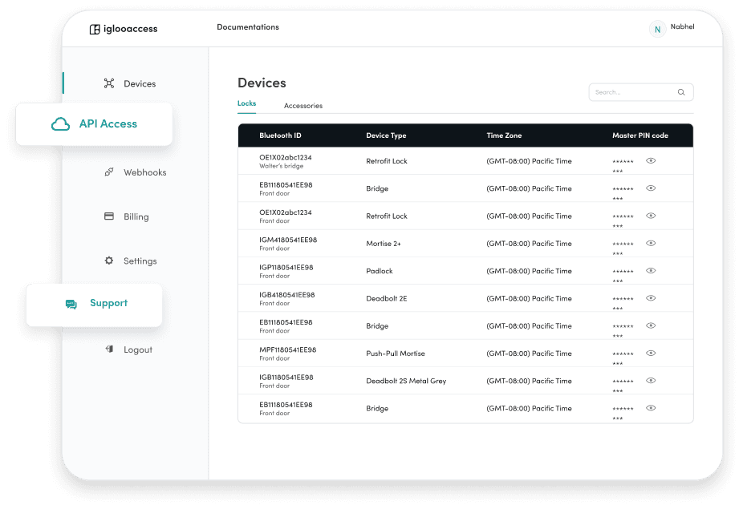Open the Documentations menu

pyautogui.click(x=248, y=26)
